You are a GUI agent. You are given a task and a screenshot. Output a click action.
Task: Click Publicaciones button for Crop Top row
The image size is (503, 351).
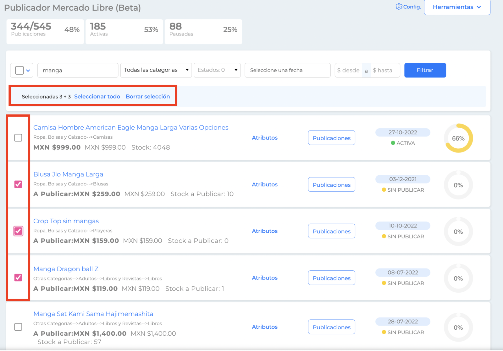[x=332, y=231]
